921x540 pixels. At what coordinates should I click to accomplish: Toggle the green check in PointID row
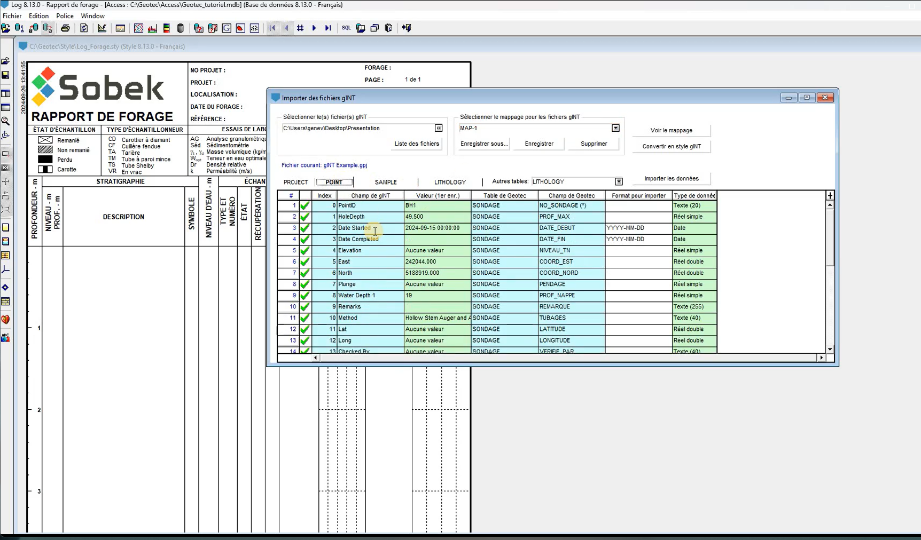coord(305,205)
